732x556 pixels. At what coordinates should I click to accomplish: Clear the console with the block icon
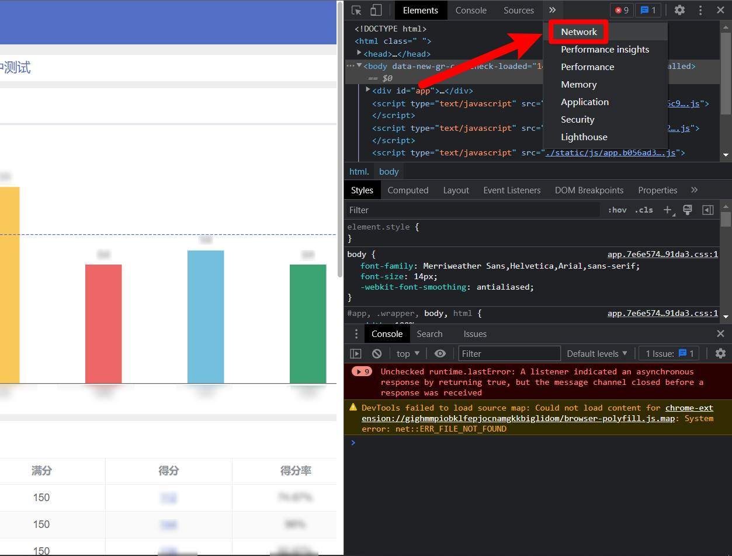[377, 353]
